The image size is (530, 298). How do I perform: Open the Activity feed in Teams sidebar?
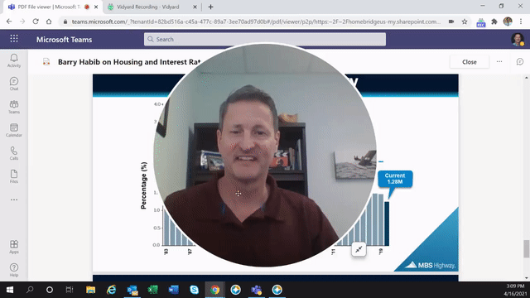[14, 60]
